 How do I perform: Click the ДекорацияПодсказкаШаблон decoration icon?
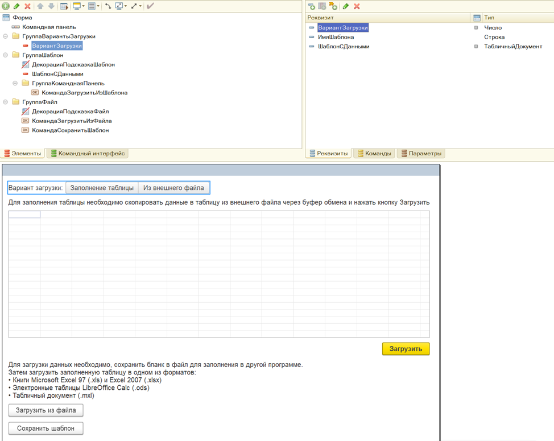pyautogui.click(x=26, y=64)
